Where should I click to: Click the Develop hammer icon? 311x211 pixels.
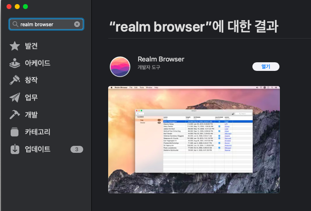(x=15, y=115)
